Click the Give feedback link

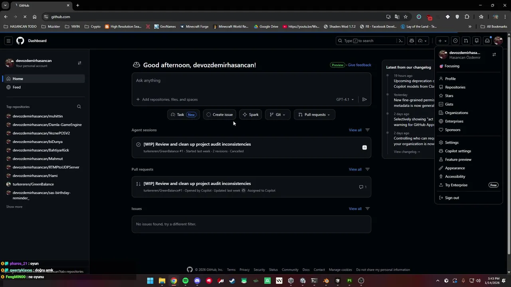click(359, 65)
